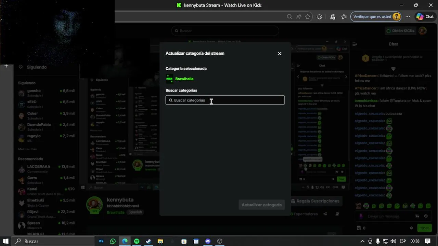
Task: Show hidden system tray icons chevron
Action: point(362,241)
